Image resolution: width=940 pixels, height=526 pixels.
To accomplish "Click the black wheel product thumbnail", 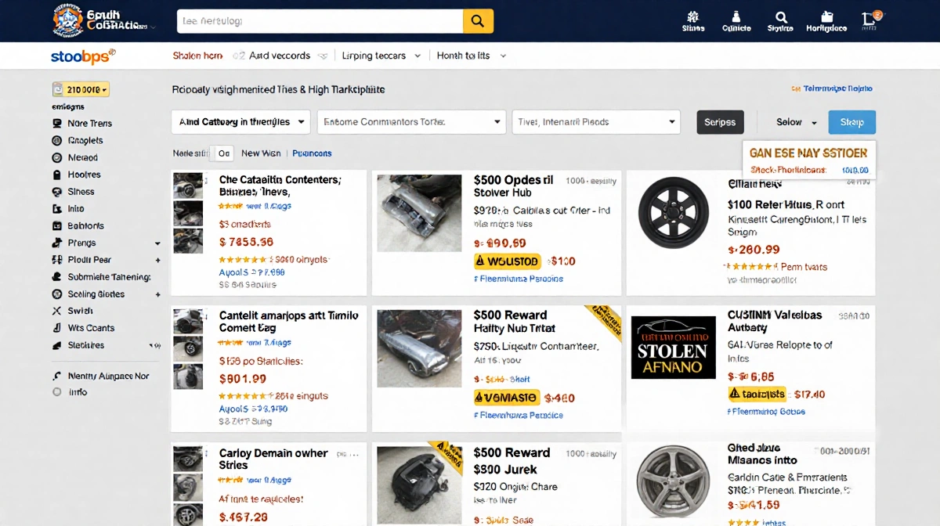I will [674, 212].
